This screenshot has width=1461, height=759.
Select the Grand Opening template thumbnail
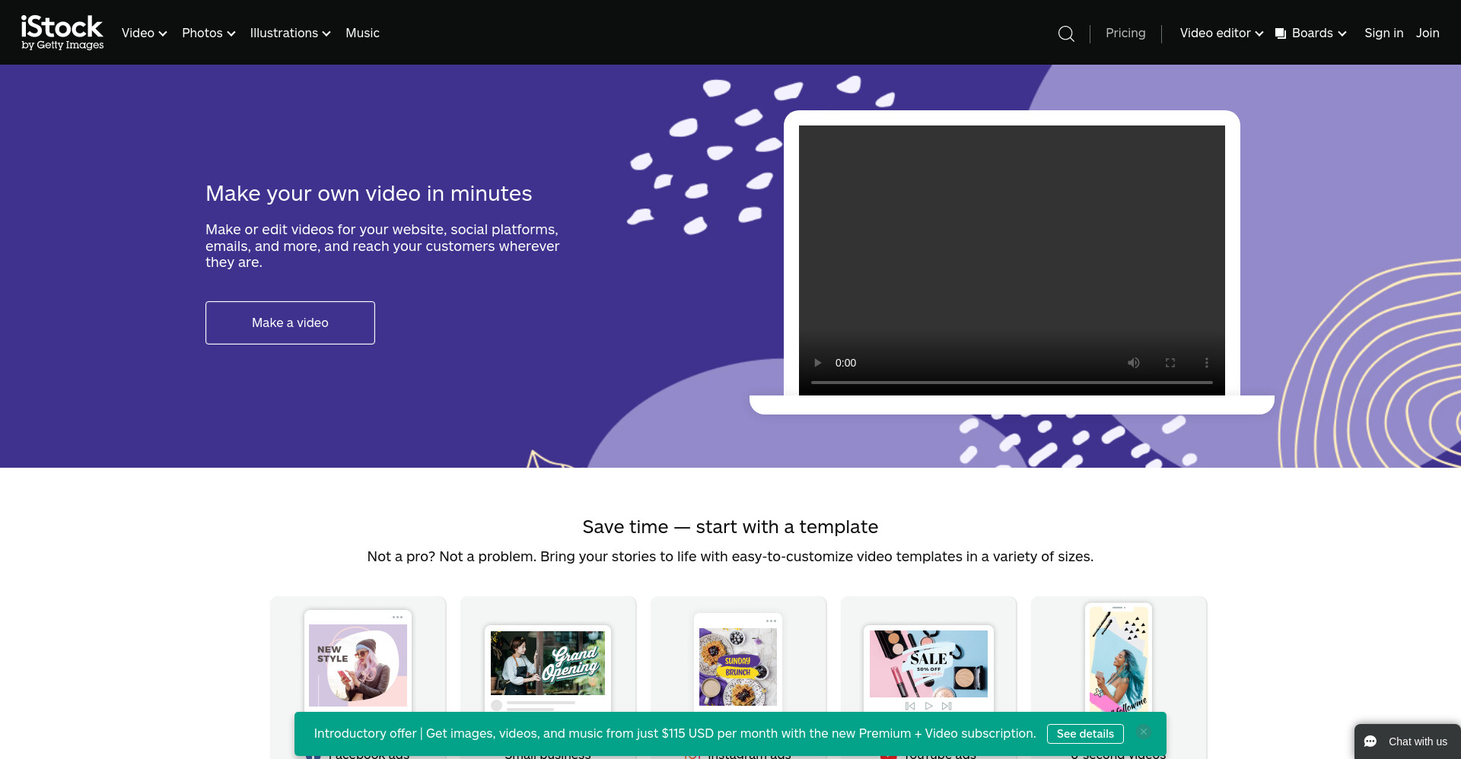click(x=548, y=663)
